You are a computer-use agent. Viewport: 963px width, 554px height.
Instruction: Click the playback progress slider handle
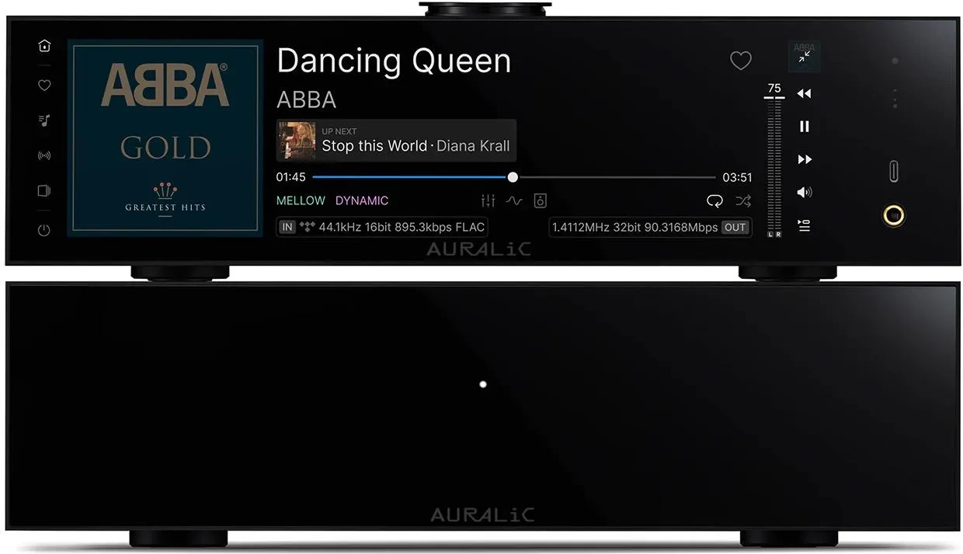[513, 177]
